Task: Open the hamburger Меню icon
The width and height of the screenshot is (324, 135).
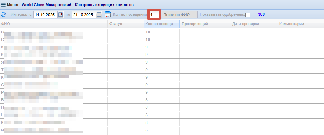Action: point(3,5)
